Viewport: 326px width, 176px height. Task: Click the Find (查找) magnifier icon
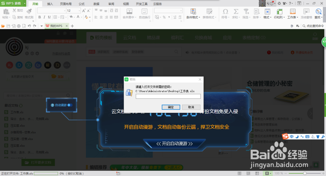click(x=318, y=11)
